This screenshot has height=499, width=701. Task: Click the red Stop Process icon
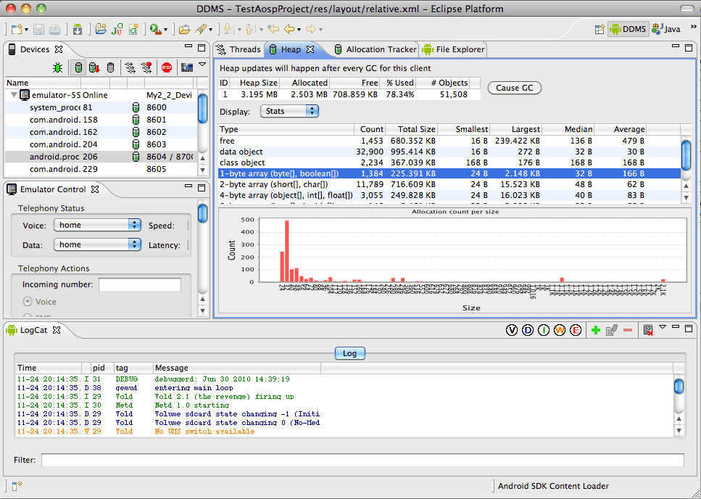(x=167, y=67)
